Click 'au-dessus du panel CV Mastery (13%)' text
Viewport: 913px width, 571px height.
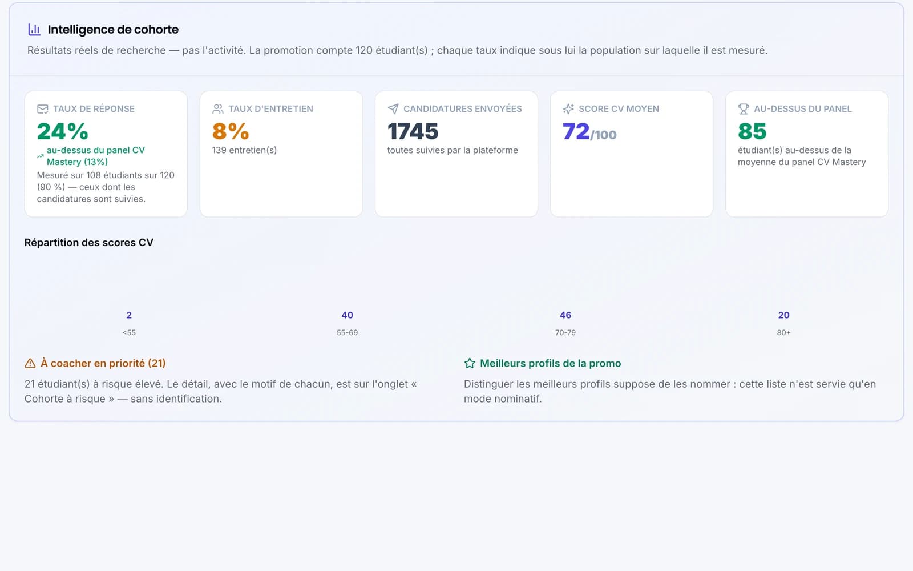pos(96,156)
